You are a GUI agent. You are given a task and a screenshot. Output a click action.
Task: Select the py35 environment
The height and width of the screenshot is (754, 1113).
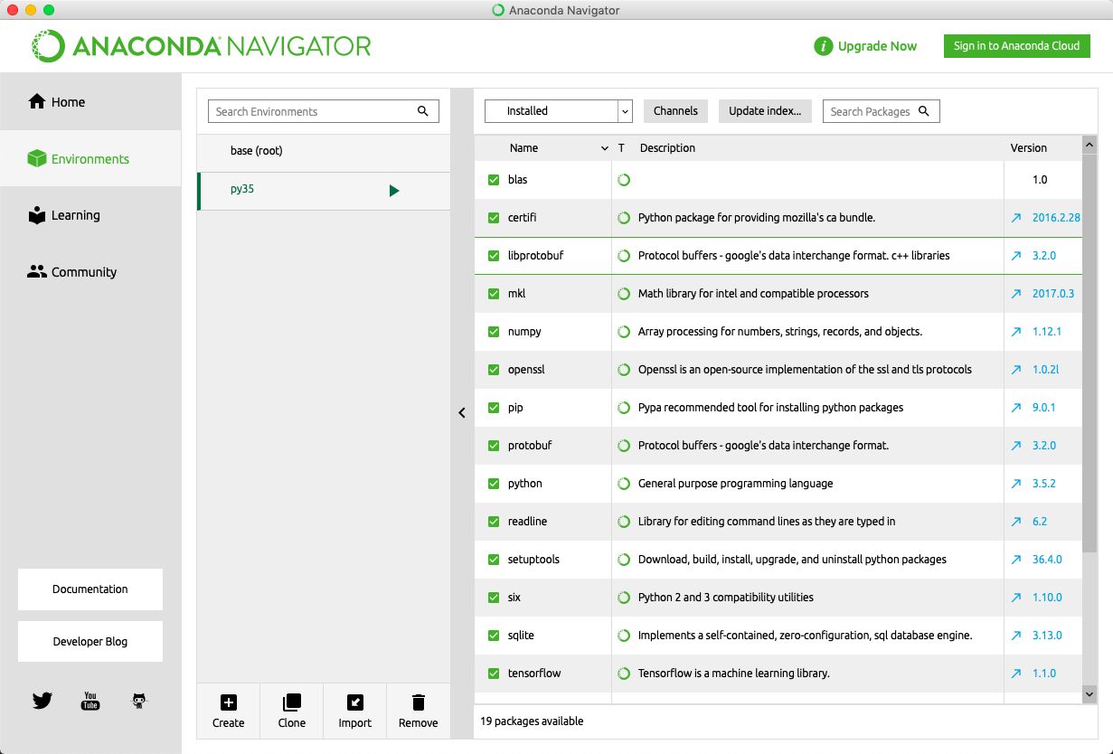[x=324, y=191]
